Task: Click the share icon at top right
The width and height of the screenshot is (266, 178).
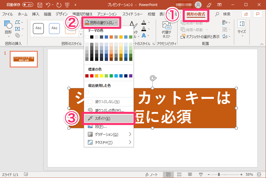Action: point(246,14)
